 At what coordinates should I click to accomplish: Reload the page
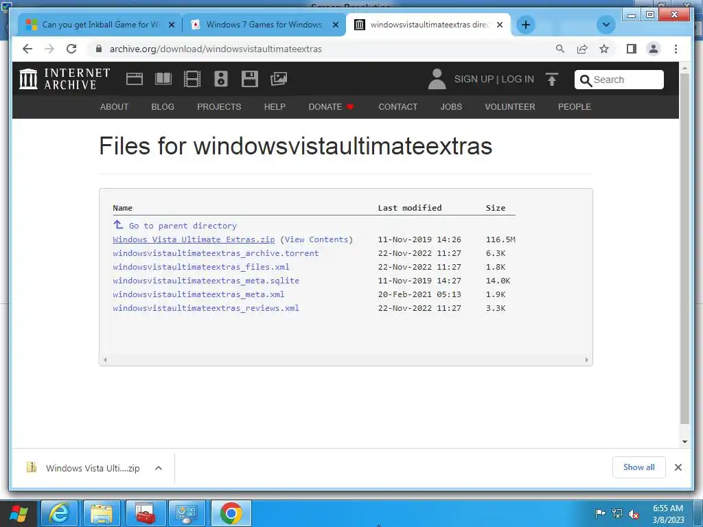[71, 49]
